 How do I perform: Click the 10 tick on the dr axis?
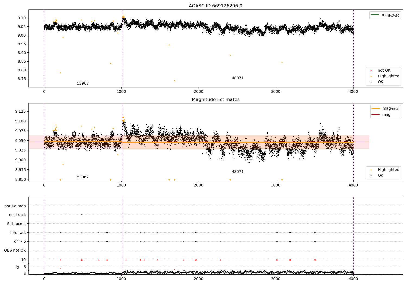[x=24, y=260]
